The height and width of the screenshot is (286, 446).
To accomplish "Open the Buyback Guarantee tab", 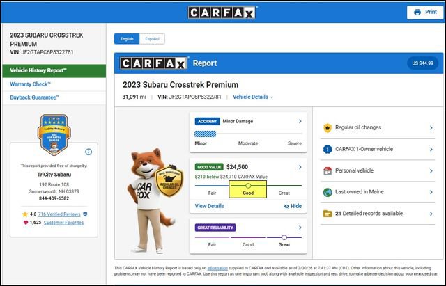I will [x=35, y=97].
